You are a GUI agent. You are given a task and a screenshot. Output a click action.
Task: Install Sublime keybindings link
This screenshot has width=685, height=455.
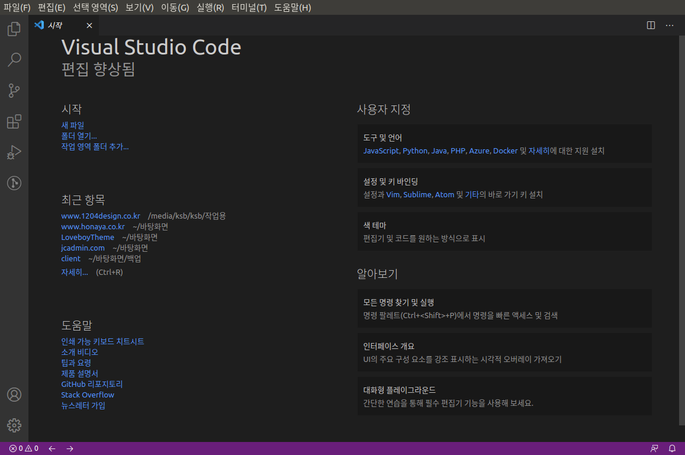pyautogui.click(x=417, y=194)
